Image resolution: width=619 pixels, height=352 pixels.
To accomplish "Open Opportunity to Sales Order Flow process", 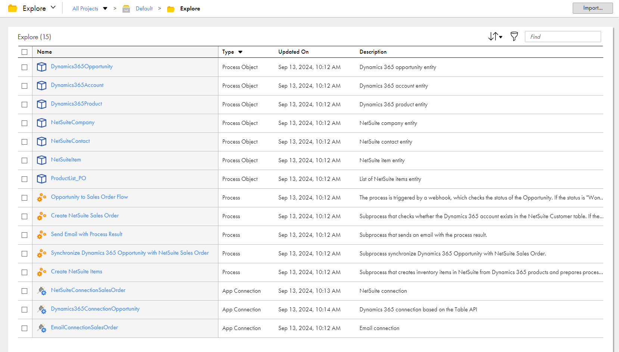I will pos(89,197).
